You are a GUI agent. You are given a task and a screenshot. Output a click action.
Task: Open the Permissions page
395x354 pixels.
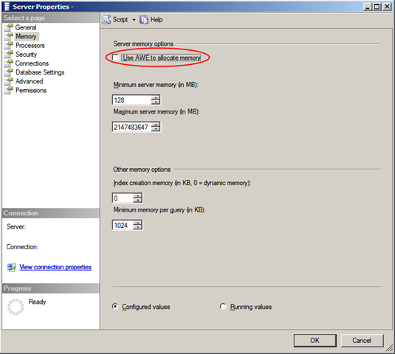click(31, 90)
